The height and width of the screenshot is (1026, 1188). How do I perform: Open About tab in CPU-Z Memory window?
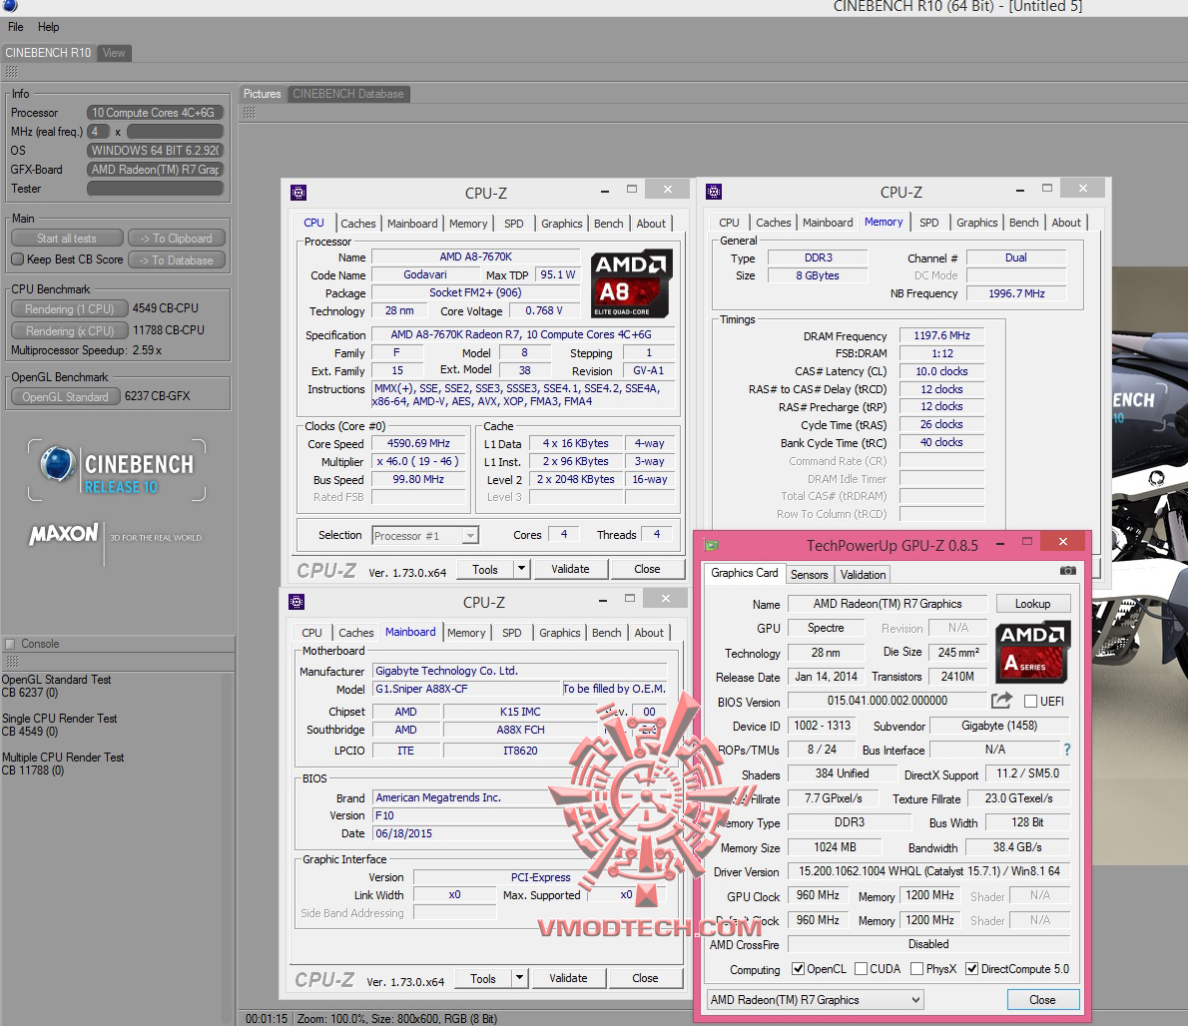click(1066, 223)
